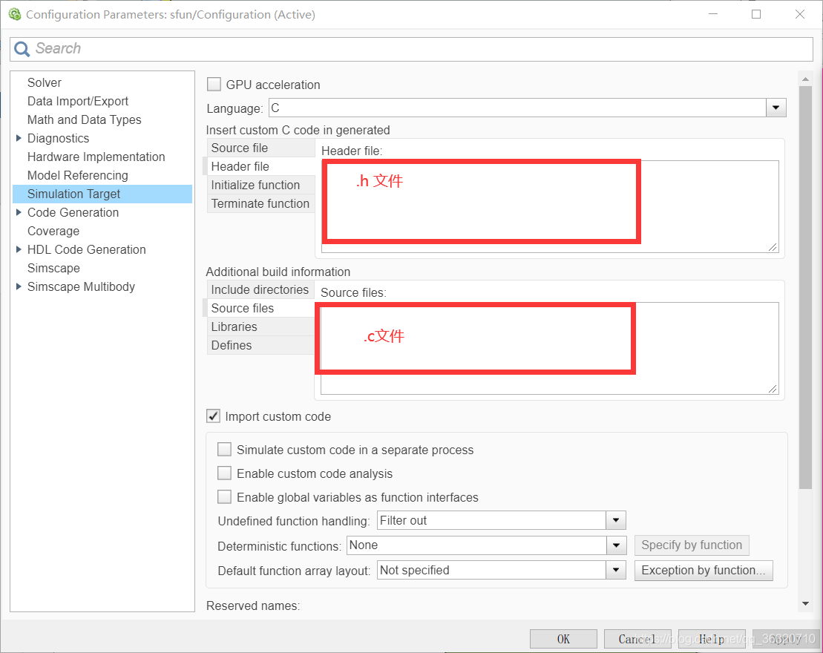This screenshot has width=823, height=653.
Task: Expand the HDL Code Generation node
Action: point(19,249)
